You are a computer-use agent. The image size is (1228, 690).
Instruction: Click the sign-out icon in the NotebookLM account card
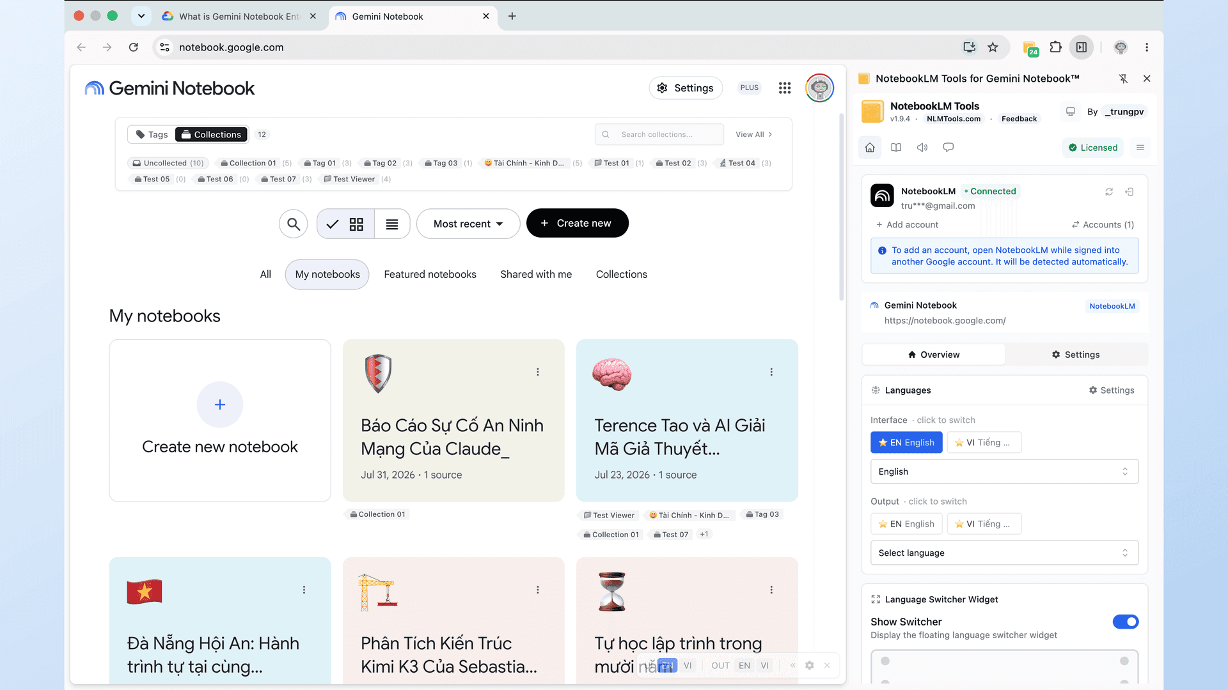pos(1130,192)
